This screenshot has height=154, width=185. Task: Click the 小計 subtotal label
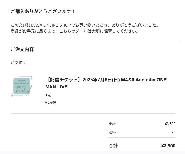tap(112, 124)
